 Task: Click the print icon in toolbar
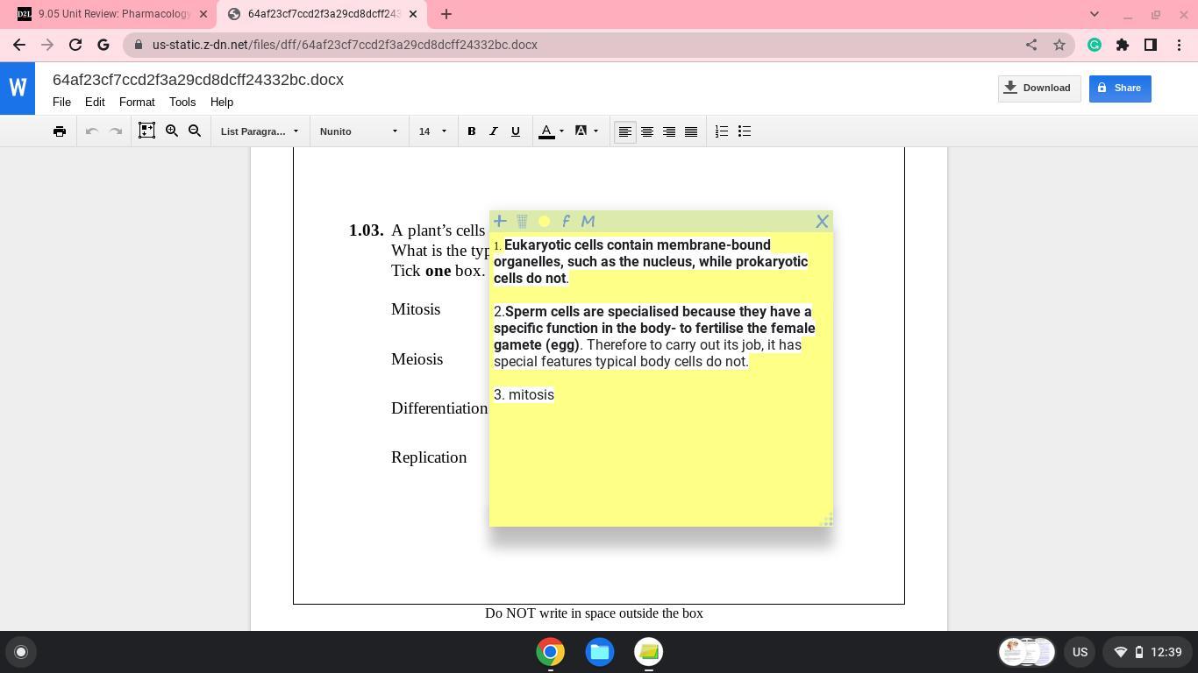coord(60,131)
